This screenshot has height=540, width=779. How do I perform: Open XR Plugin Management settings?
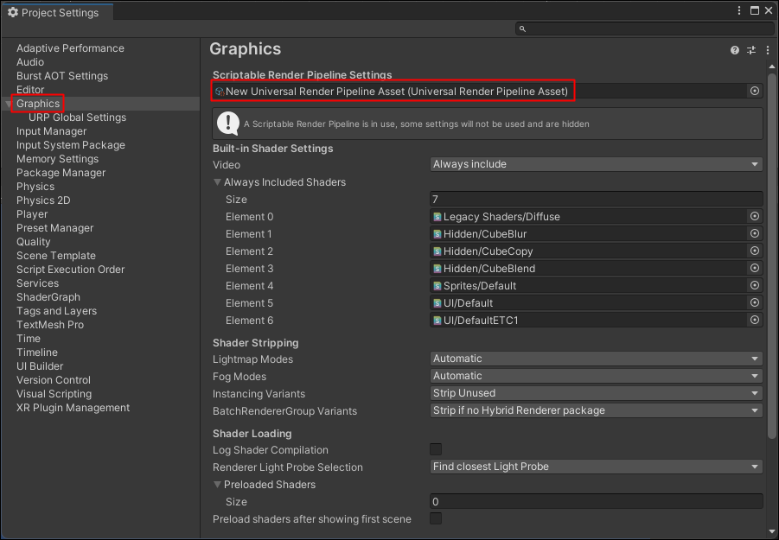click(x=73, y=408)
